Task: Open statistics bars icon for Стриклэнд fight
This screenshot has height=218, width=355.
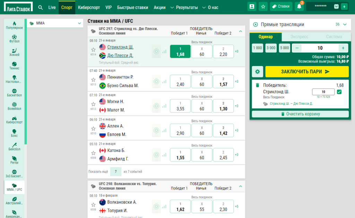Action: click(x=164, y=51)
